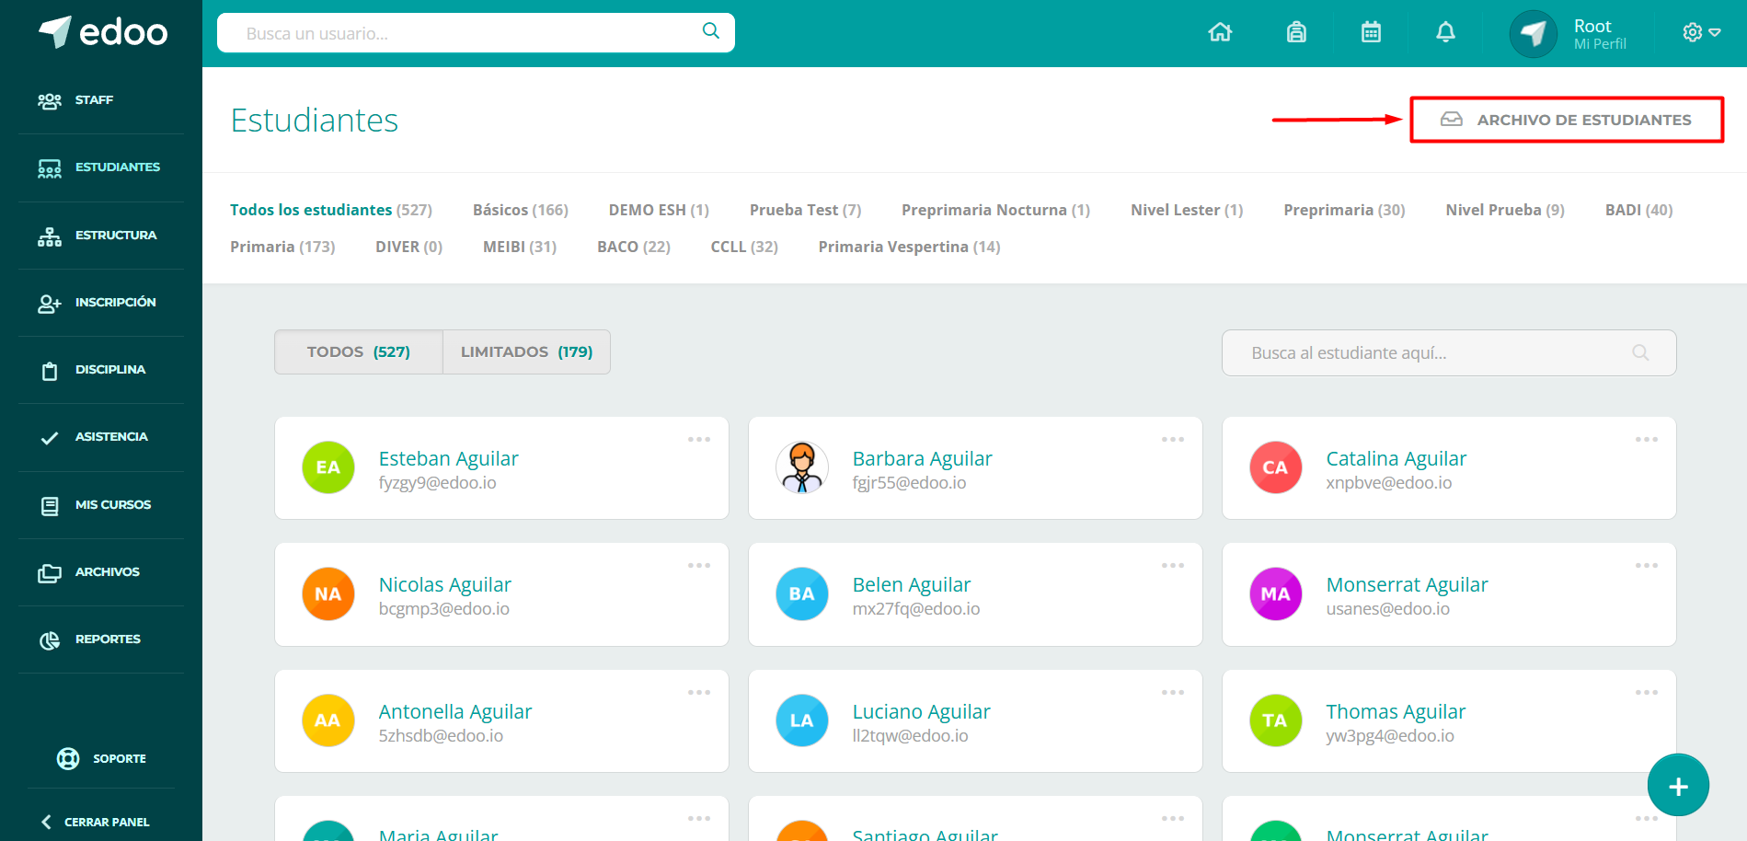Select Prueba Test (7) level tab

point(805,210)
